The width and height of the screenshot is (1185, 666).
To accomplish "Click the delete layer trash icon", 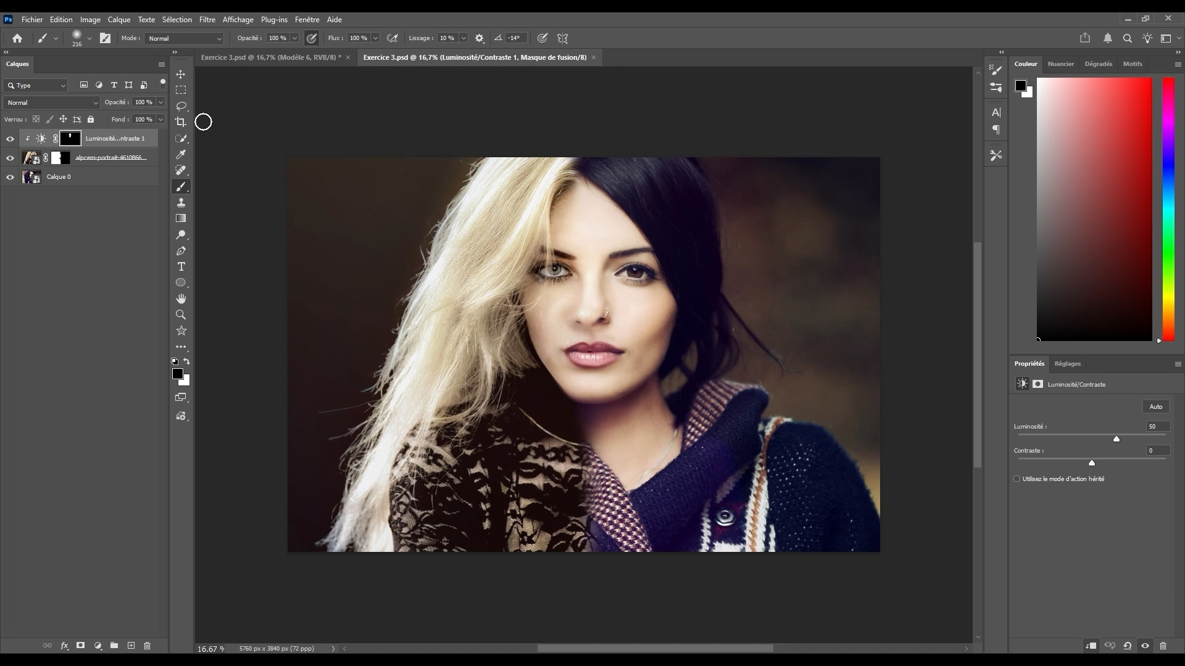I will [147, 646].
